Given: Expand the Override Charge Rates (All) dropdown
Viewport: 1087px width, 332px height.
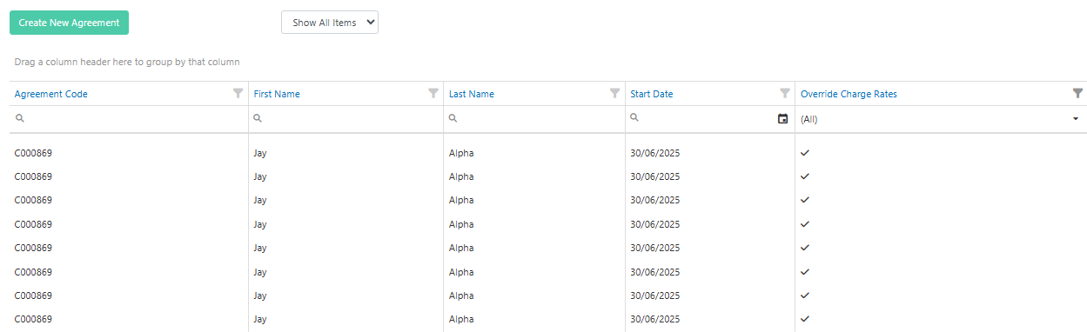Looking at the screenshot, I should pyautogui.click(x=1076, y=119).
